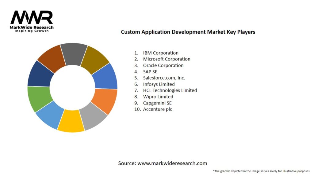Select the brown donut chart segment
Viewport: 314px width, 176px height.
52,58
